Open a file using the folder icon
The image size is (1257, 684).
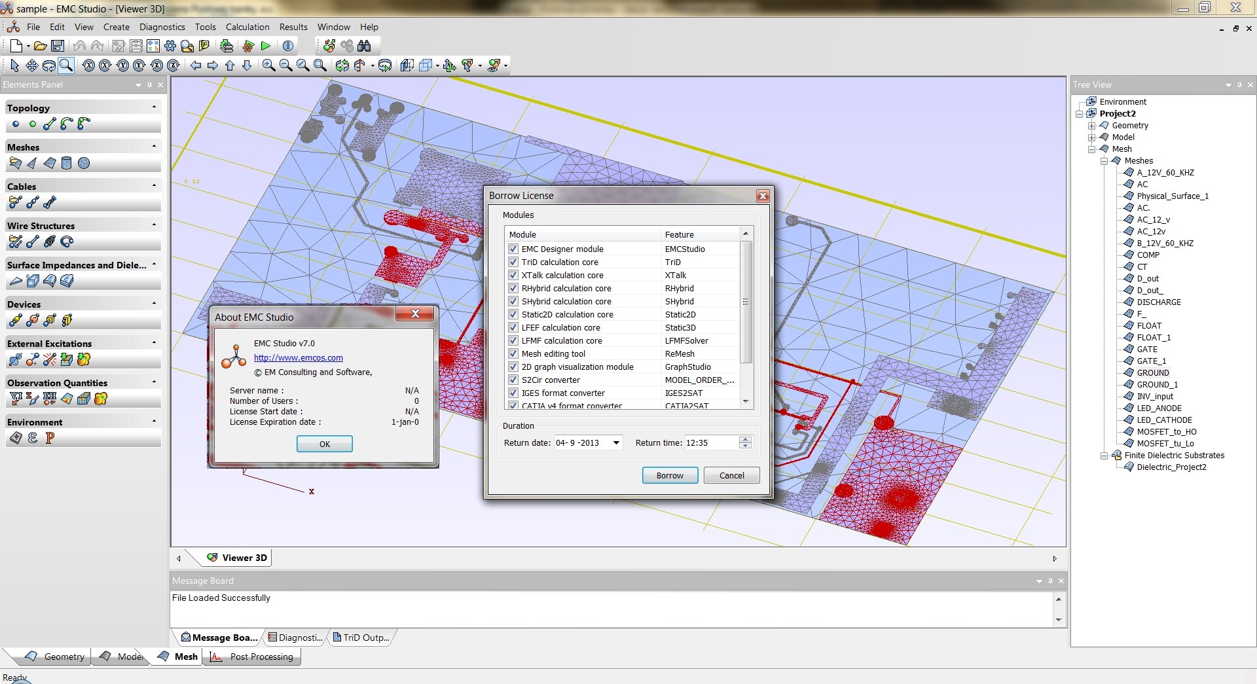40,46
